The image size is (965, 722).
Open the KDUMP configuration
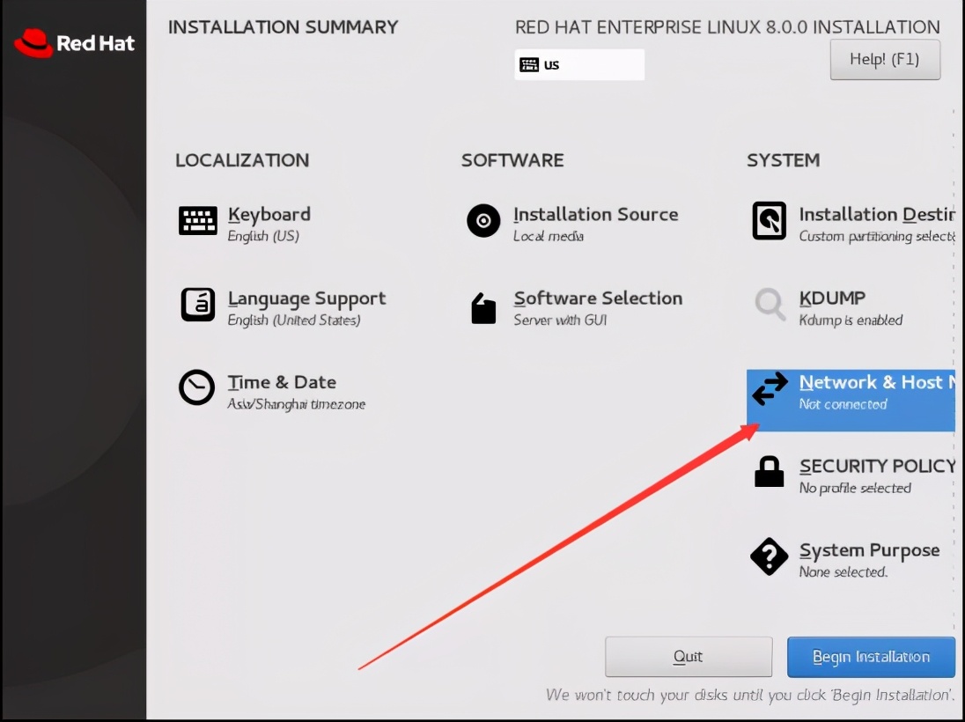[832, 298]
